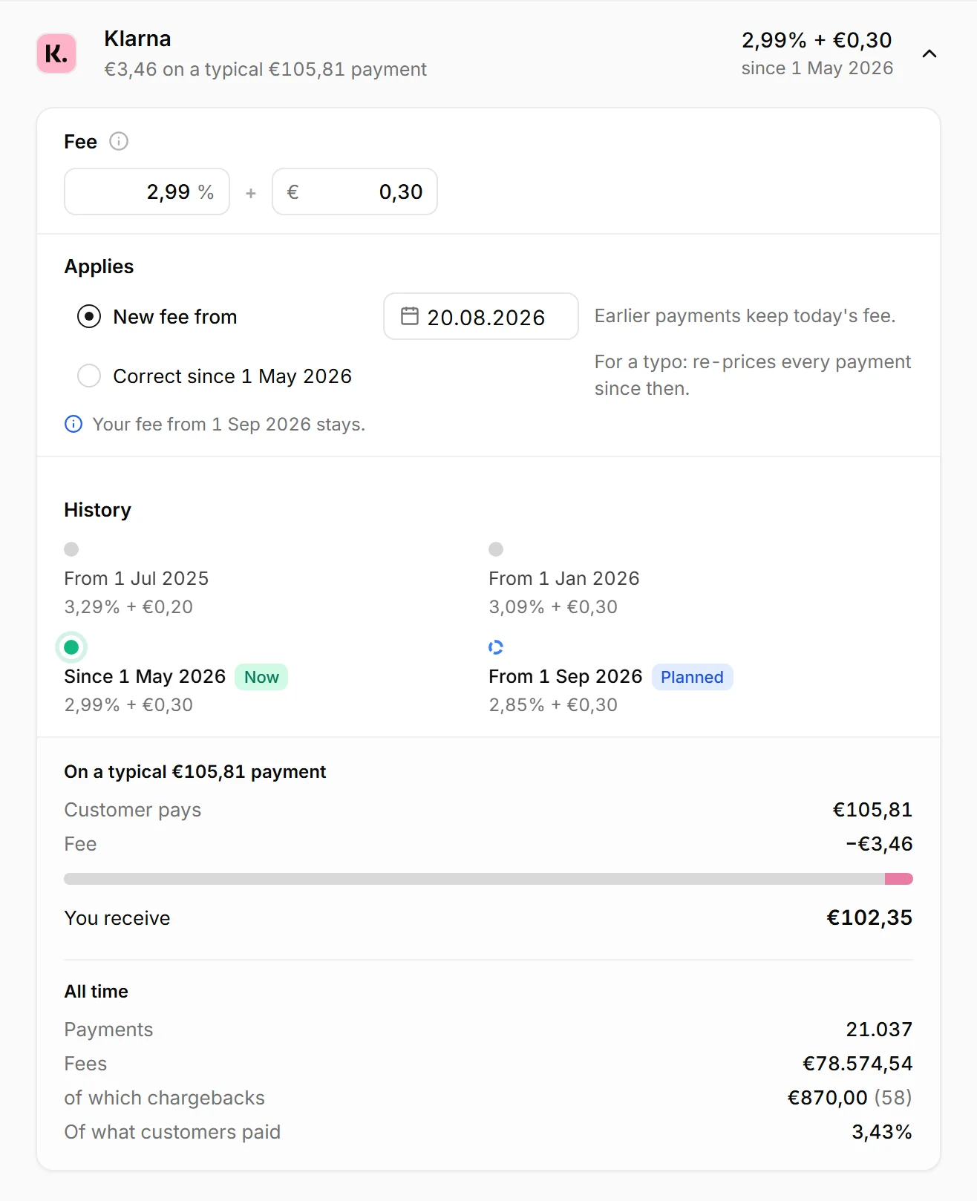
Task: Open the date picker showing 20.08.2026
Action: coord(481,316)
